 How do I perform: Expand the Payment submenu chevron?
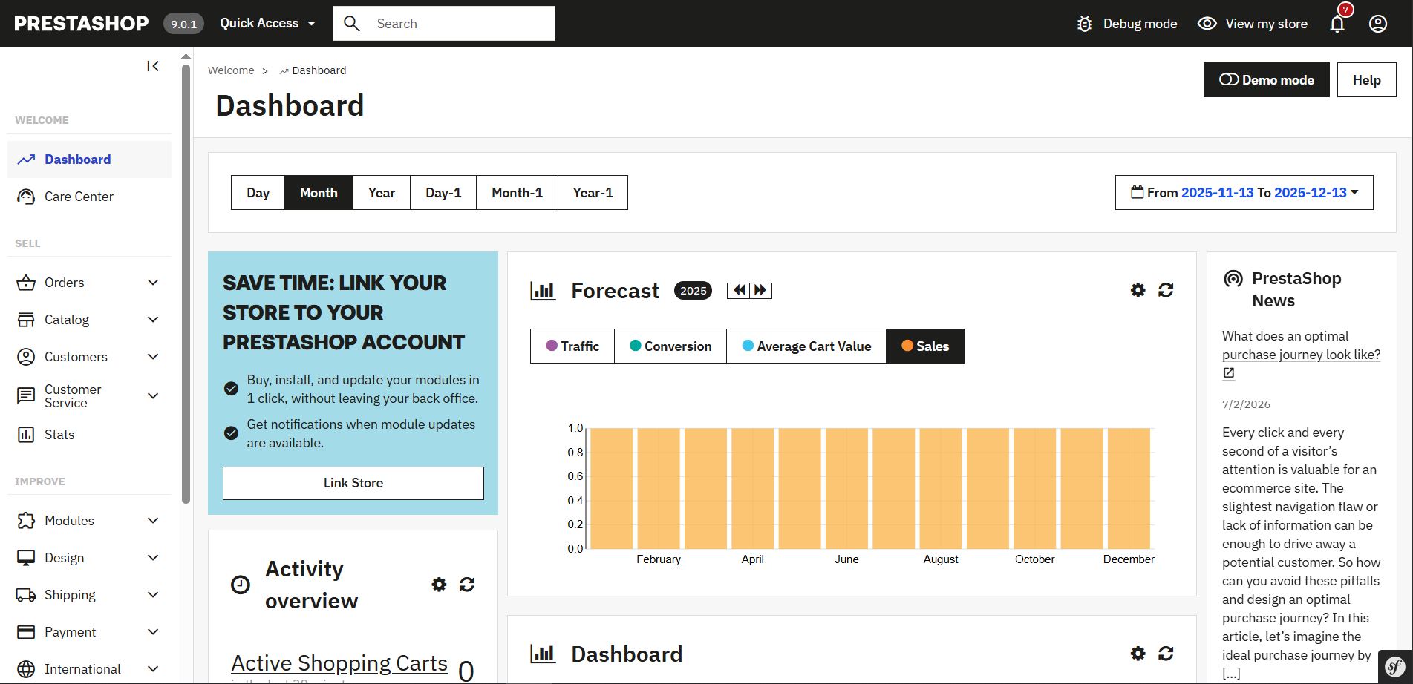coord(153,632)
